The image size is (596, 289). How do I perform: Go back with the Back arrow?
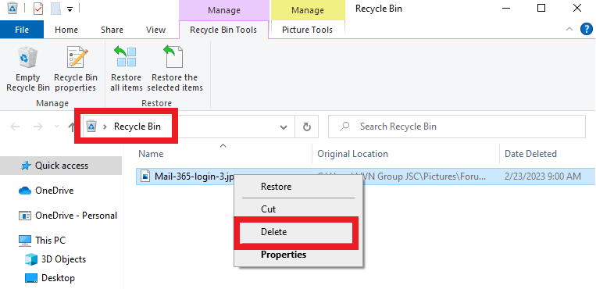(x=15, y=127)
